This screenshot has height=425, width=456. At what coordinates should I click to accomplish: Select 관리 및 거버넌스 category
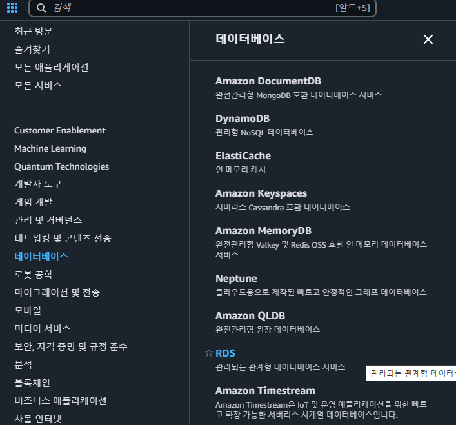click(x=48, y=220)
